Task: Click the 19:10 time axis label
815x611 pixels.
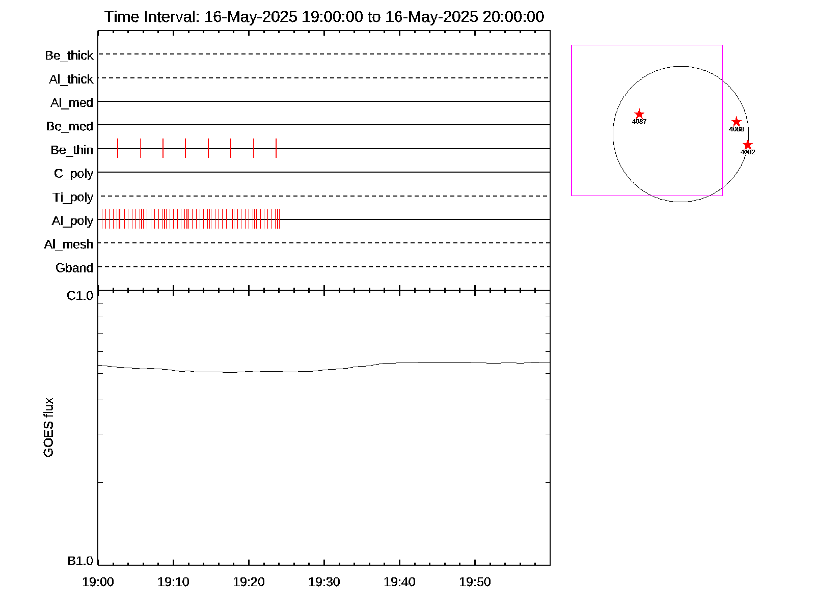Action: tap(173, 582)
